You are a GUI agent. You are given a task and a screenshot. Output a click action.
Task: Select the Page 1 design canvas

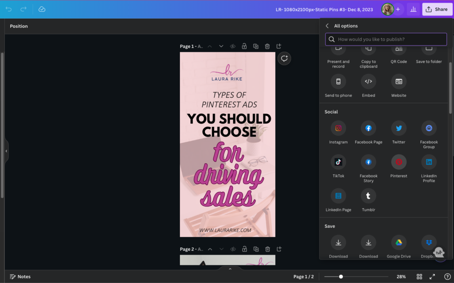(x=227, y=145)
